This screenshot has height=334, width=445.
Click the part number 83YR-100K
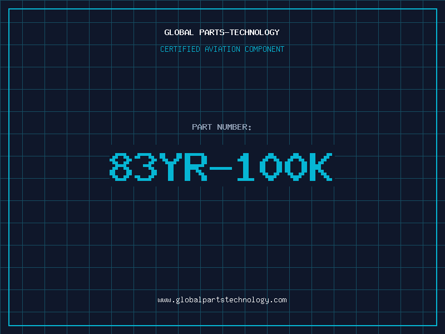click(x=221, y=166)
